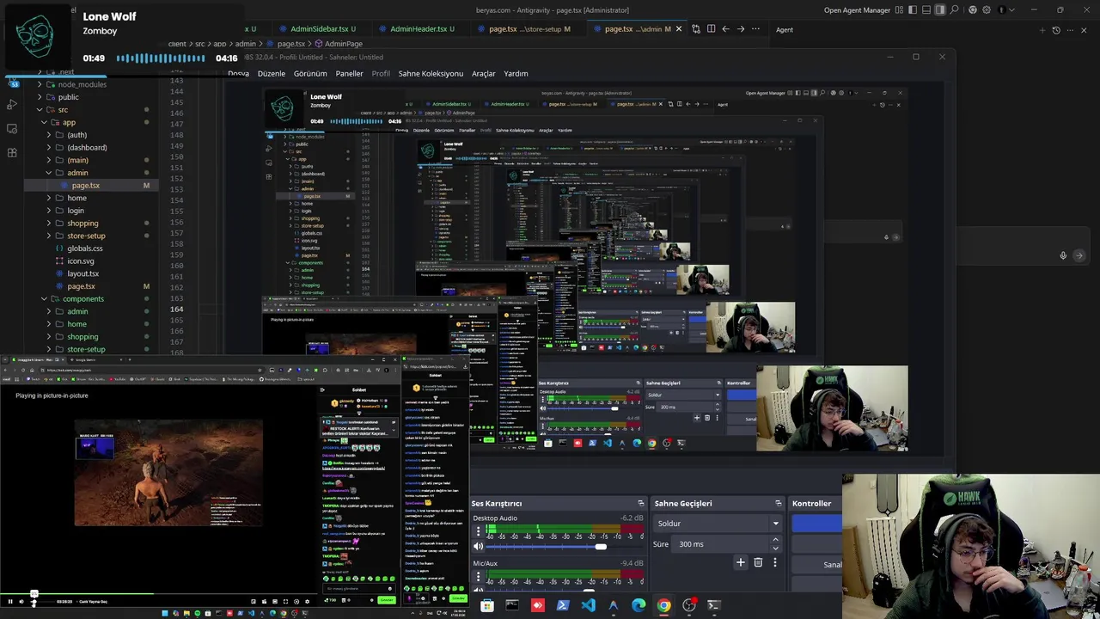Viewport: 1100px width, 619px height.
Task: Open PowerShell from the taskbar
Action: pos(563,605)
